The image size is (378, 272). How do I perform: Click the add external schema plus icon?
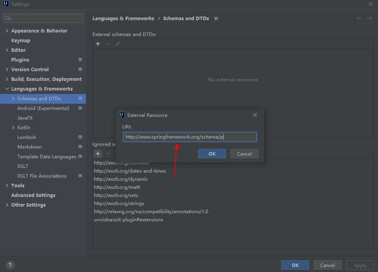coord(98,44)
